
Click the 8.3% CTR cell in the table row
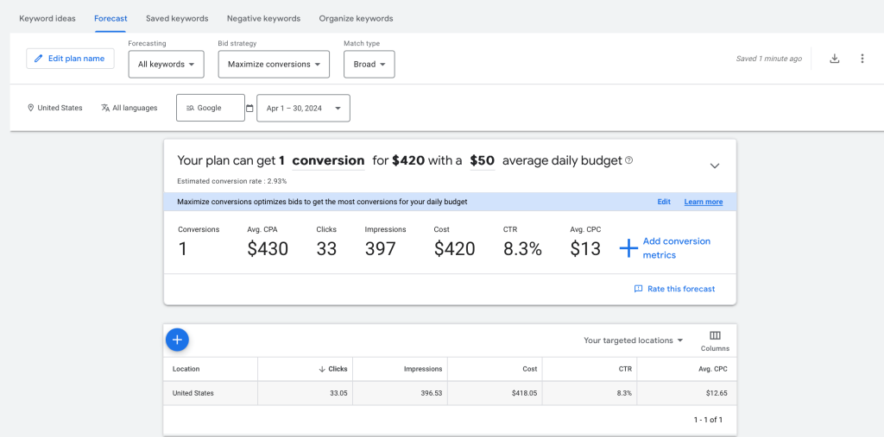click(624, 393)
